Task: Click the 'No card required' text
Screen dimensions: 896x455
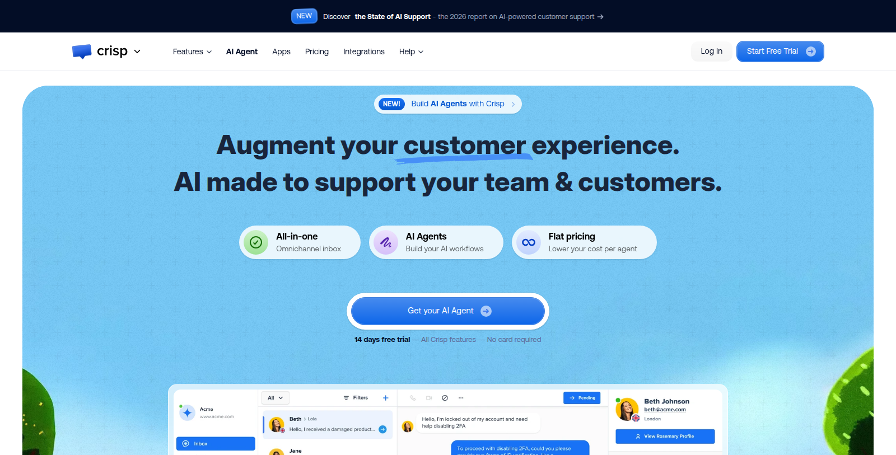Action: (x=514, y=340)
